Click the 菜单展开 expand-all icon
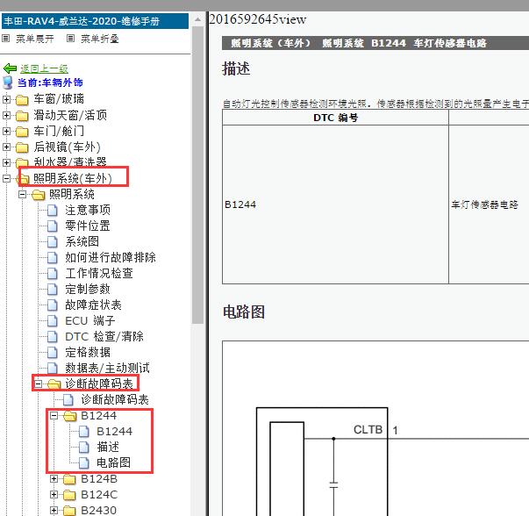The height and width of the screenshot is (516, 529). (x=6, y=39)
